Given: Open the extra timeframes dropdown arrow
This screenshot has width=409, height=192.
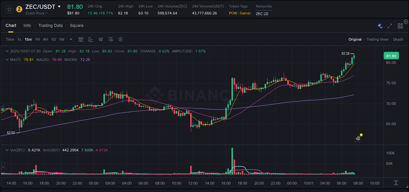Looking at the screenshot, I should (70, 39).
